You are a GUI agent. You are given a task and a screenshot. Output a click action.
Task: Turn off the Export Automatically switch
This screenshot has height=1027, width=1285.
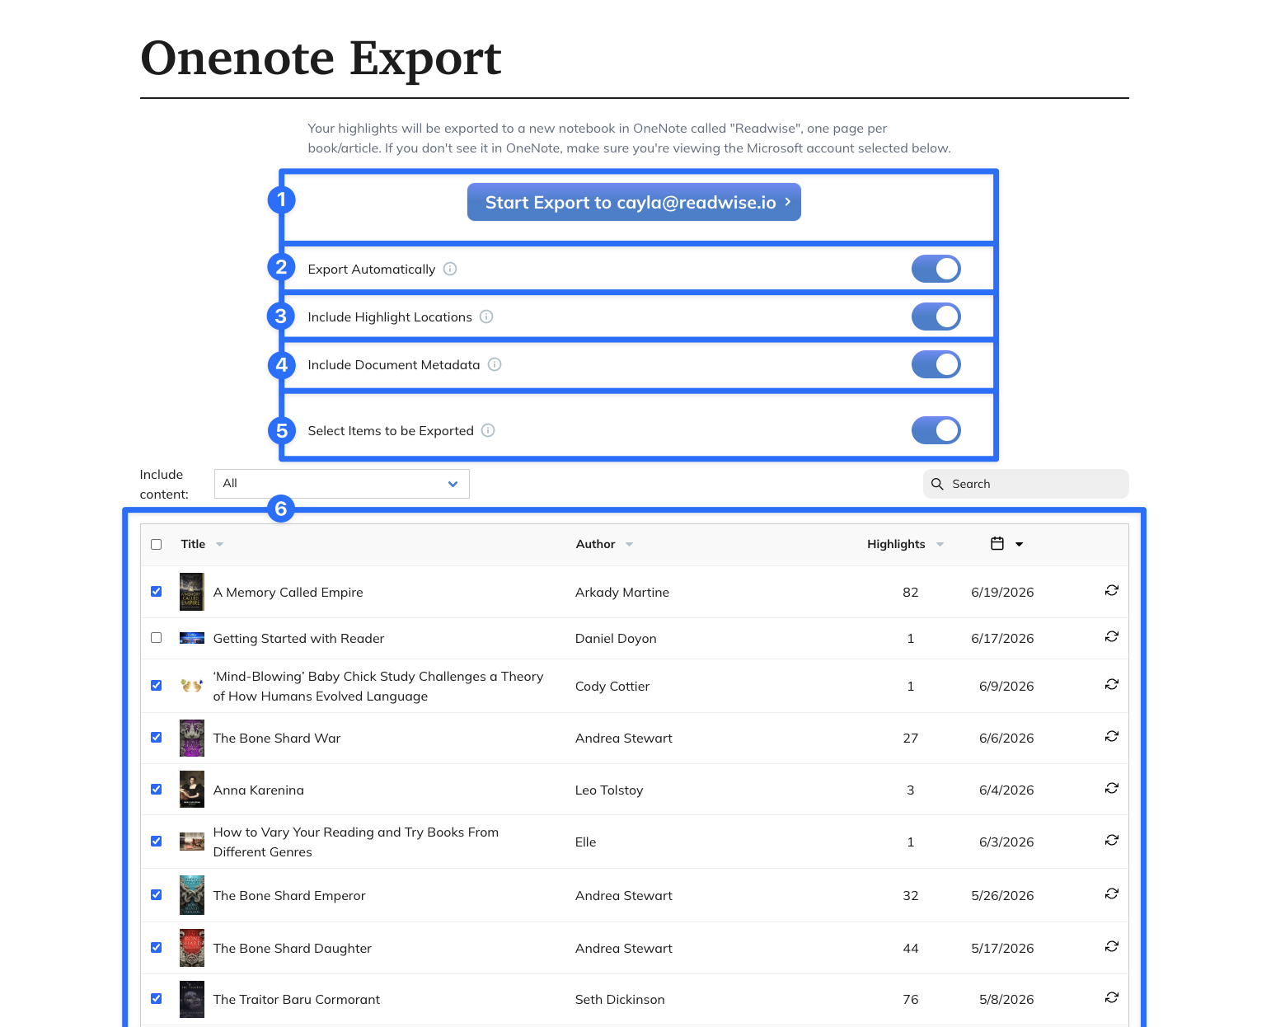(x=936, y=269)
